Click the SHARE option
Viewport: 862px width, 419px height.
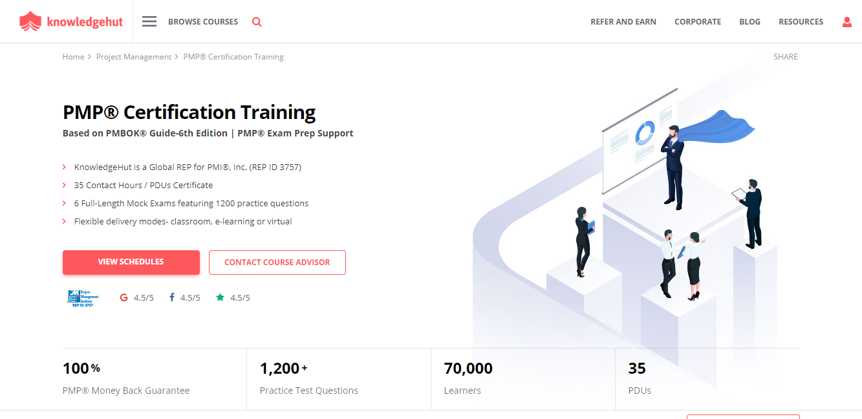[785, 56]
